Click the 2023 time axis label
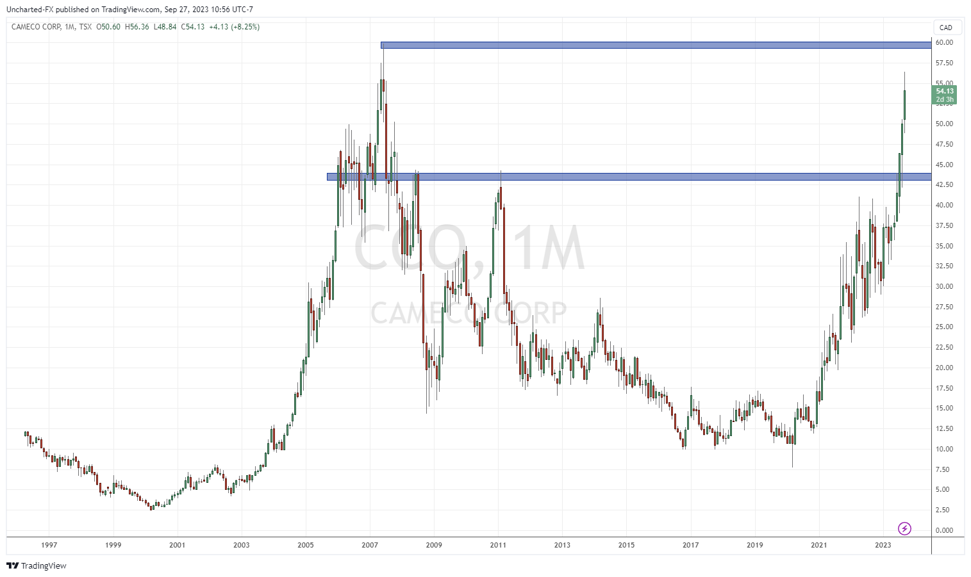971x577 pixels. click(883, 546)
